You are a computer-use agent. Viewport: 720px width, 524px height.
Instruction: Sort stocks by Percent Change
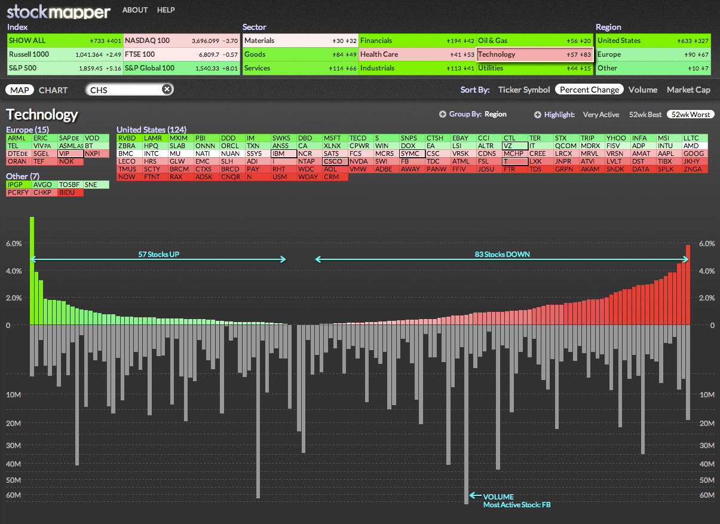pyautogui.click(x=589, y=90)
